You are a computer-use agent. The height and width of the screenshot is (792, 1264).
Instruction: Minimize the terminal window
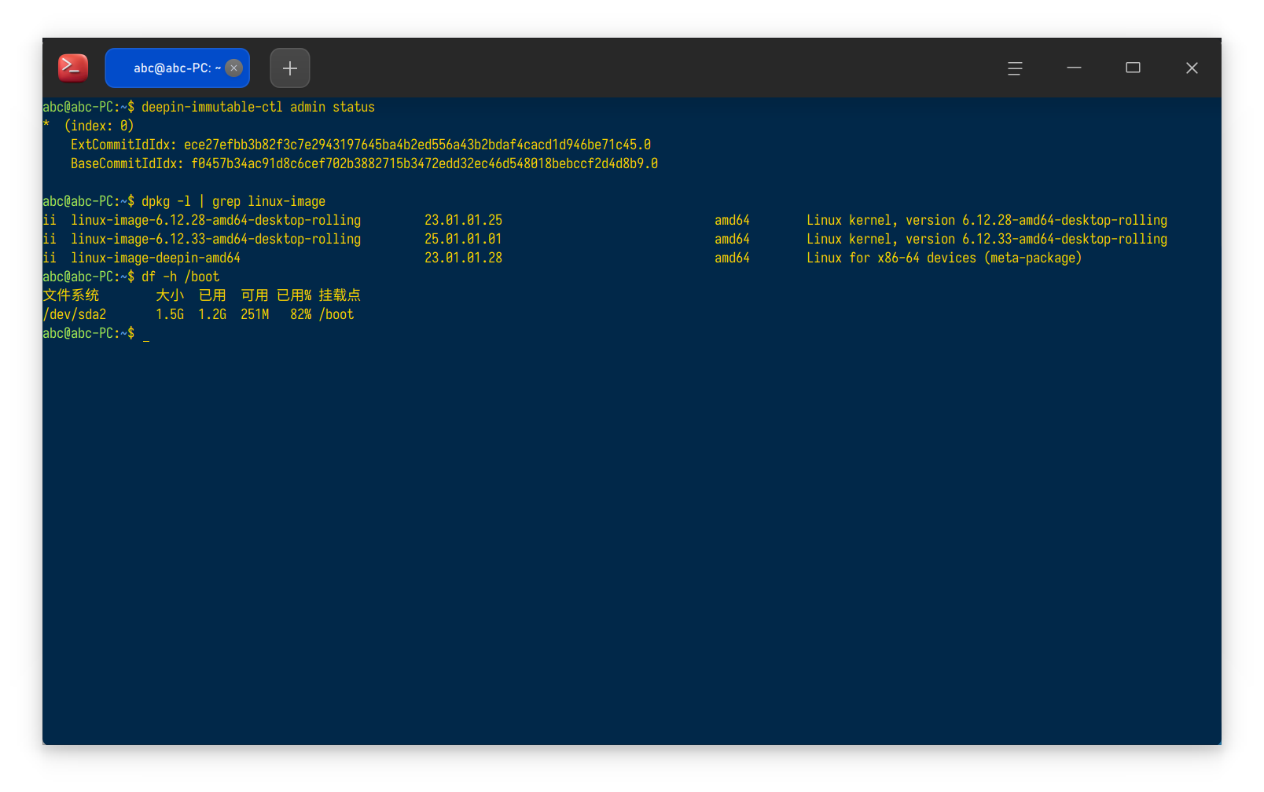pos(1074,68)
